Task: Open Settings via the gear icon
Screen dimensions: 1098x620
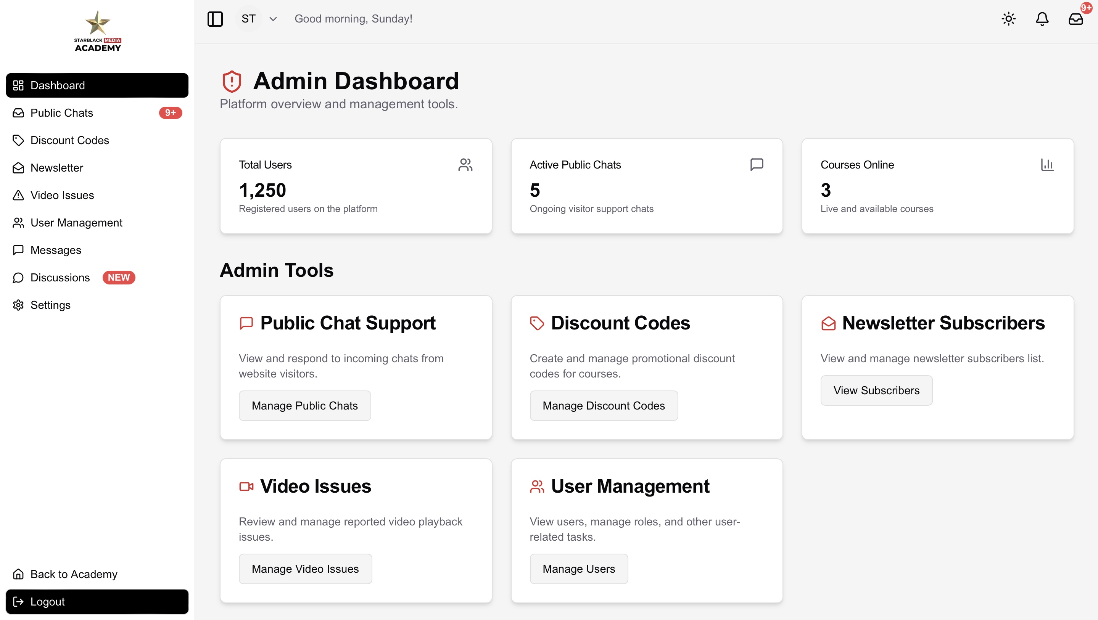Action: pyautogui.click(x=18, y=305)
